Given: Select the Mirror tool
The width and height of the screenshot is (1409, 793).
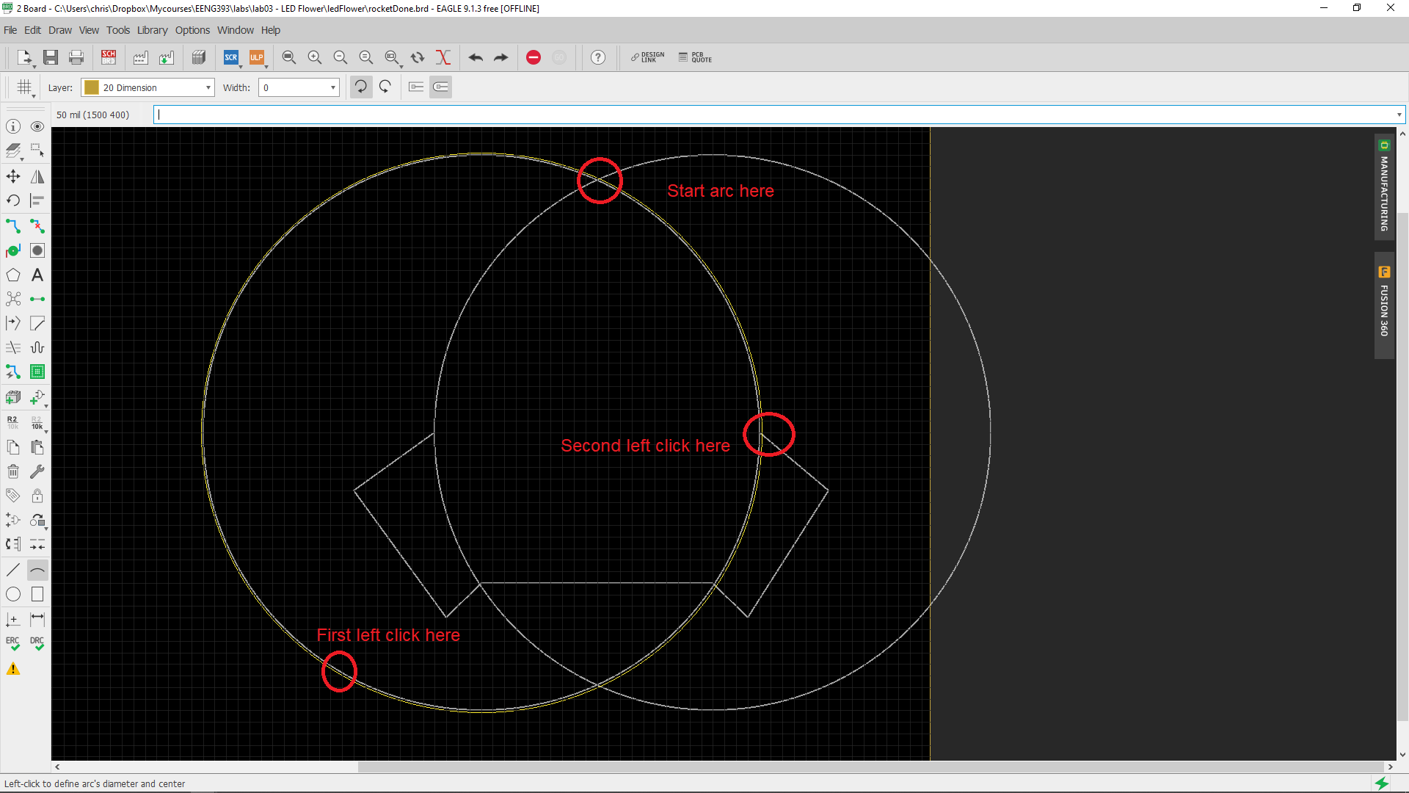Looking at the screenshot, I should point(37,176).
